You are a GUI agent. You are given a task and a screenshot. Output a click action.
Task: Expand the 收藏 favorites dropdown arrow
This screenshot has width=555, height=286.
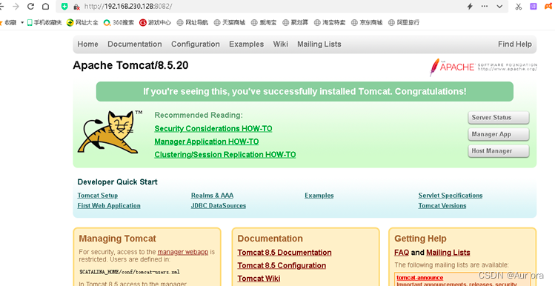click(22, 23)
